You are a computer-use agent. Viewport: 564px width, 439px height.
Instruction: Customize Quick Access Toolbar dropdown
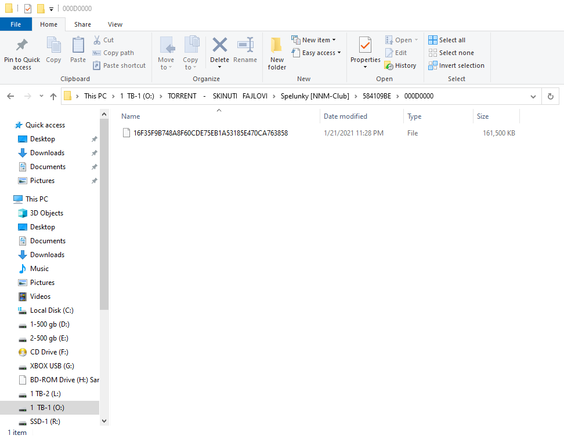(x=52, y=9)
